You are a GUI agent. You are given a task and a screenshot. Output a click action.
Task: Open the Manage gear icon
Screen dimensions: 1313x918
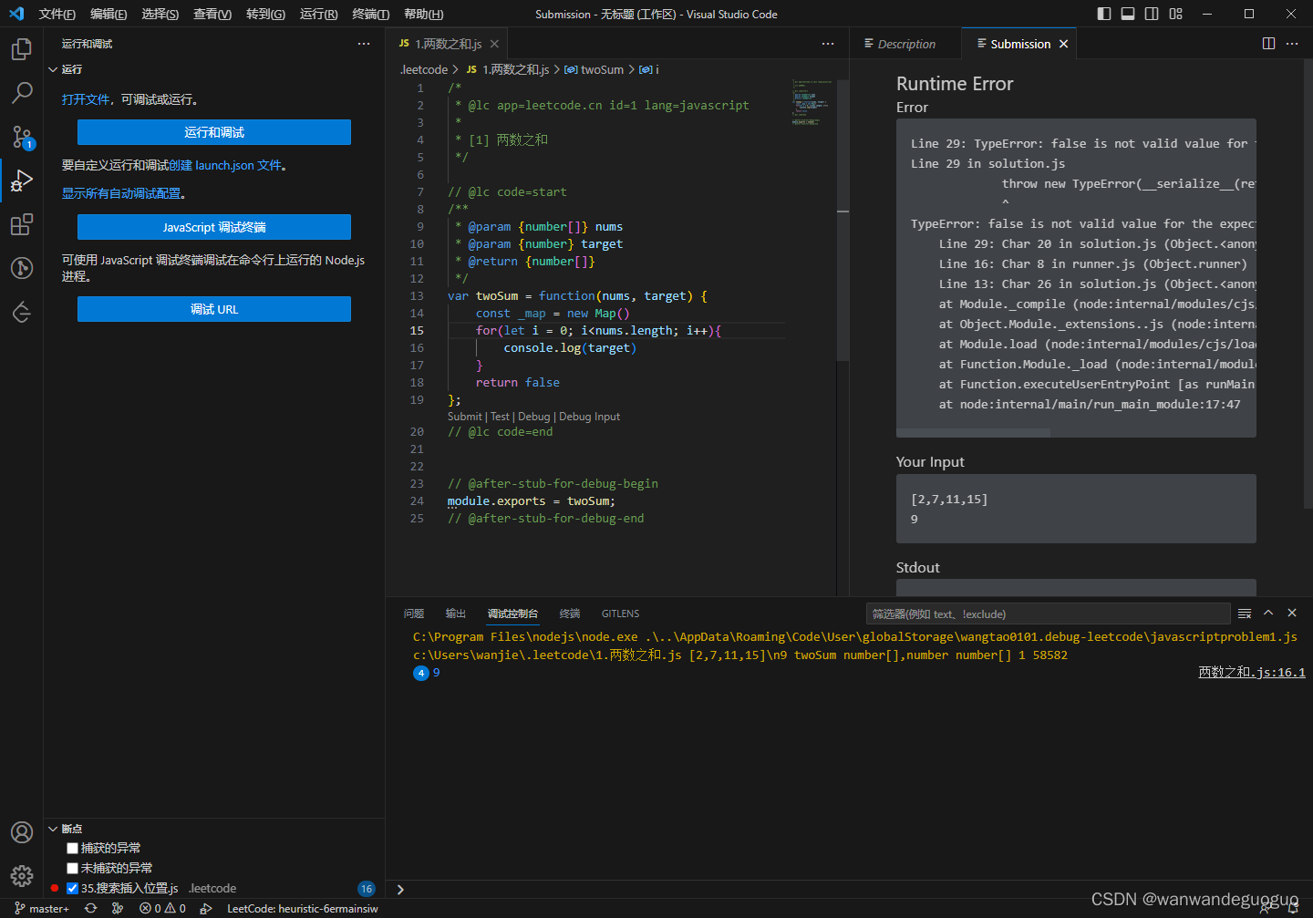click(22, 876)
